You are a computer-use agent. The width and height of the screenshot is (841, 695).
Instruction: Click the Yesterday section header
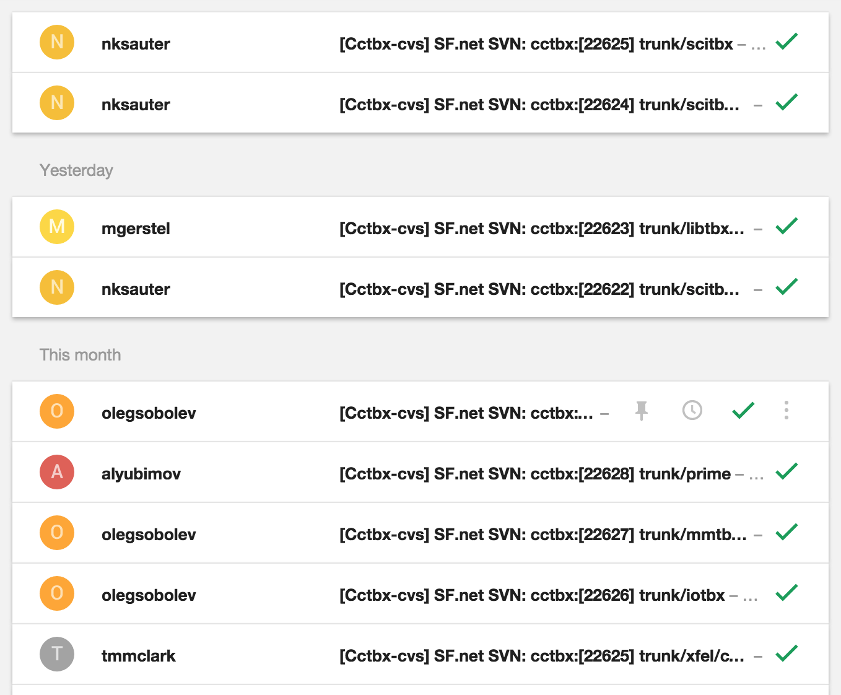pyautogui.click(x=76, y=170)
